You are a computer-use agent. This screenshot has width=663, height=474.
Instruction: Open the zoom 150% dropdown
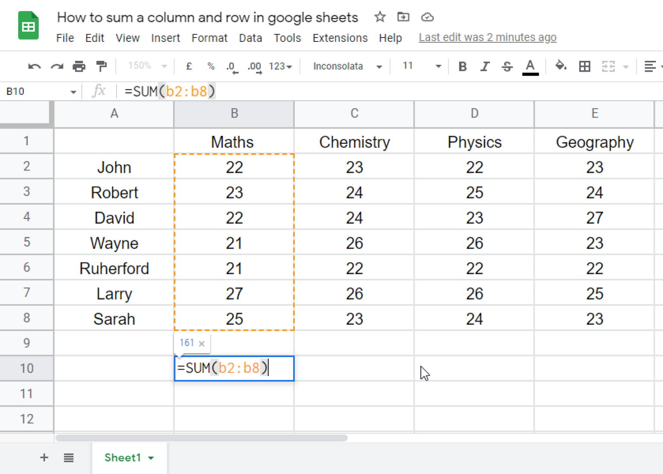click(x=147, y=66)
